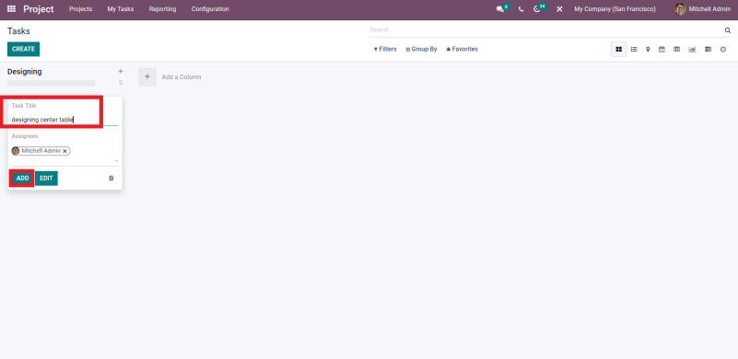738x359 pixels.
Task: Remove Mitchell Admin assignee tag
Action: [64, 151]
